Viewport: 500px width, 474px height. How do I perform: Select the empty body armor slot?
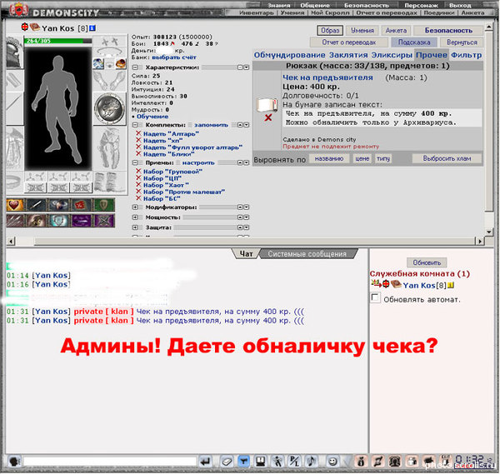[15, 148]
